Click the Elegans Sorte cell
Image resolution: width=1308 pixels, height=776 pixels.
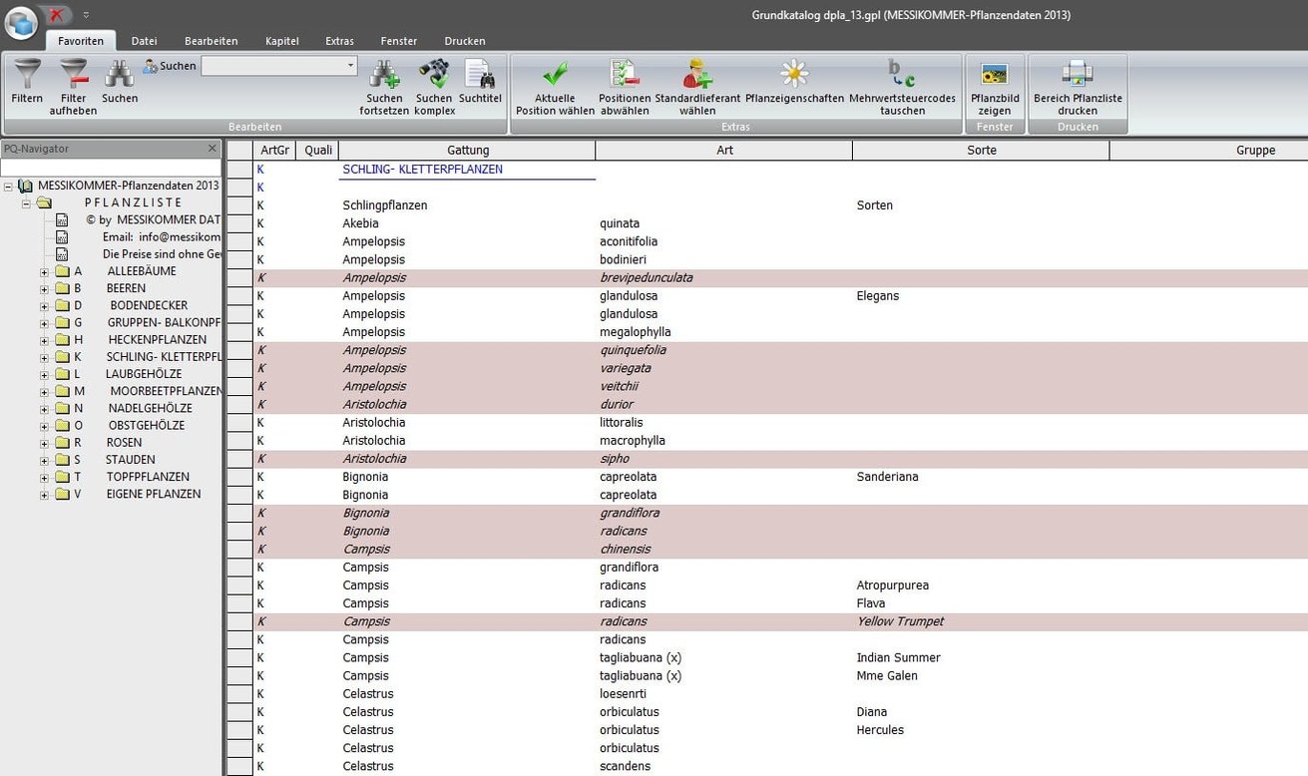[982, 296]
